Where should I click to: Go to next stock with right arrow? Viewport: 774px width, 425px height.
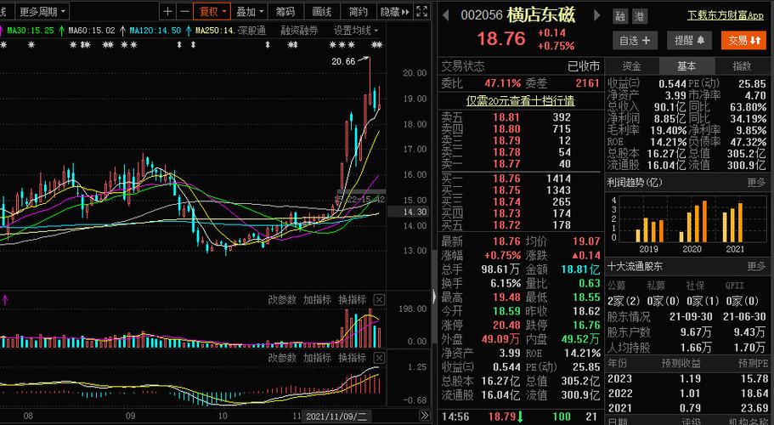point(596,15)
